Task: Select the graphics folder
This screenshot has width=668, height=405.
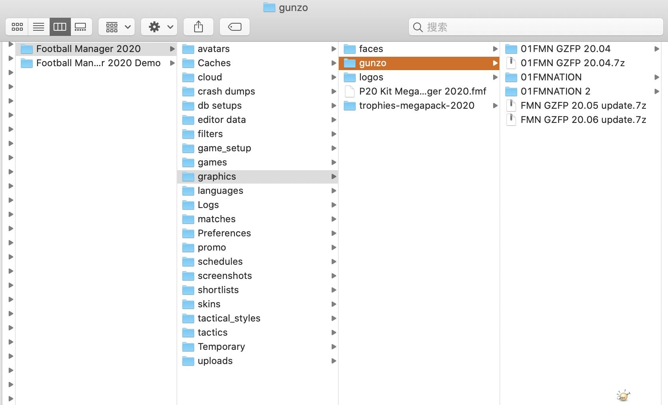Action: click(x=258, y=176)
